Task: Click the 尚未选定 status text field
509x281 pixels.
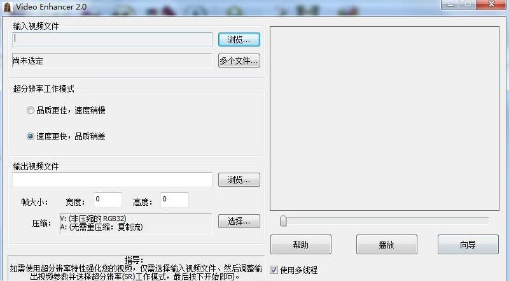Action: 113,61
